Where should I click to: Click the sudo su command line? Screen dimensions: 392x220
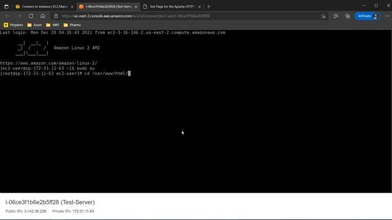tap(47, 68)
